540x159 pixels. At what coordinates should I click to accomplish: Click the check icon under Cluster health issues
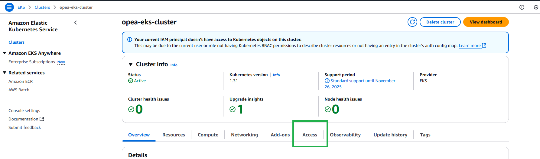[131, 109]
